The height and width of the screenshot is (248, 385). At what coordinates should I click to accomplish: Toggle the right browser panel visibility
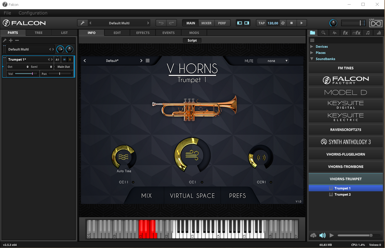point(247,23)
